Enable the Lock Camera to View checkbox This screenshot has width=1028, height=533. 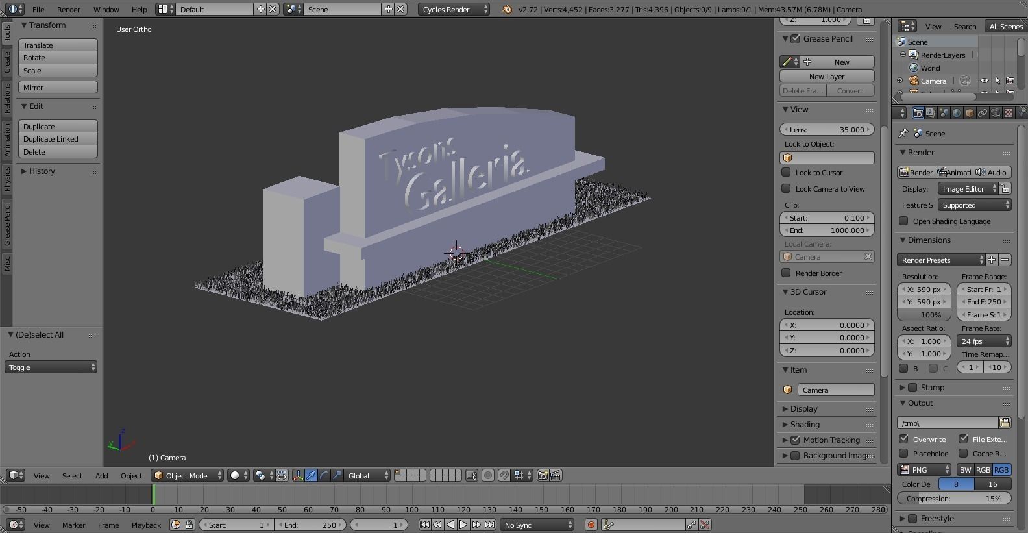(x=786, y=188)
